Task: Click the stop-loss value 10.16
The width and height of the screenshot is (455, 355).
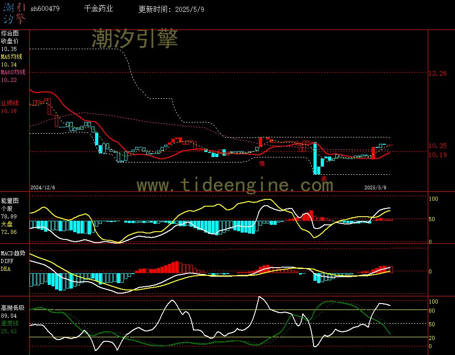Action: (9, 111)
